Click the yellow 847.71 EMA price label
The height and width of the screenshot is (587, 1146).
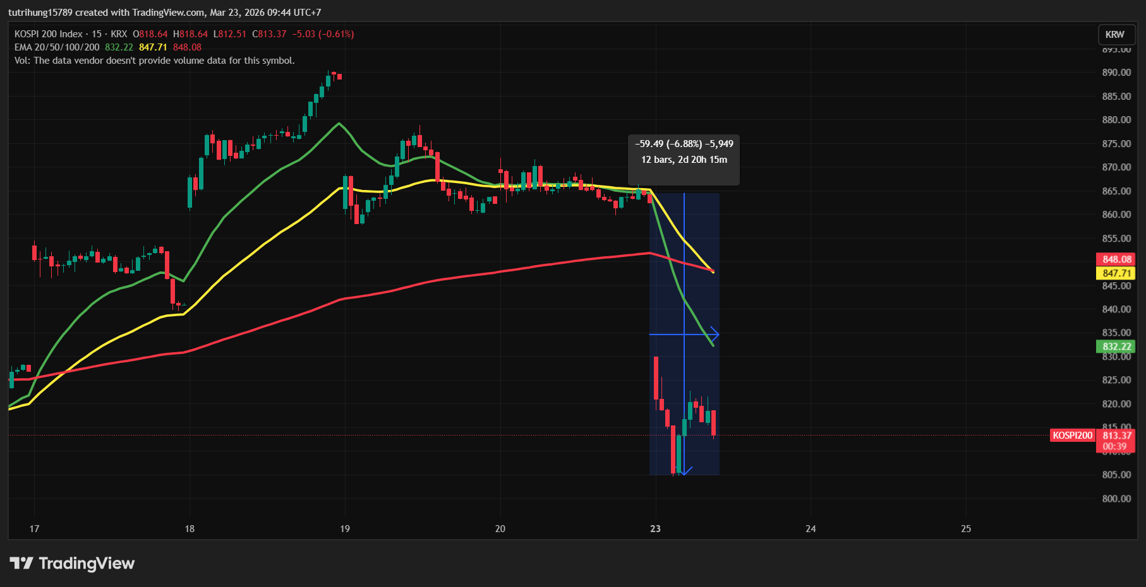(1116, 273)
